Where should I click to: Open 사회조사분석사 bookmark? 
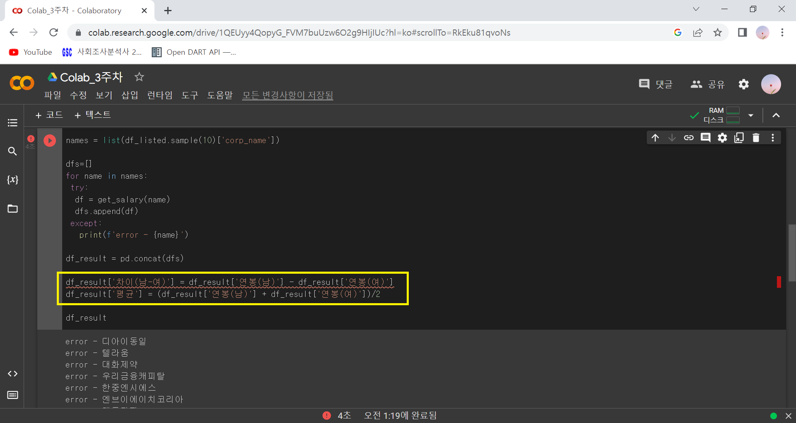102,52
